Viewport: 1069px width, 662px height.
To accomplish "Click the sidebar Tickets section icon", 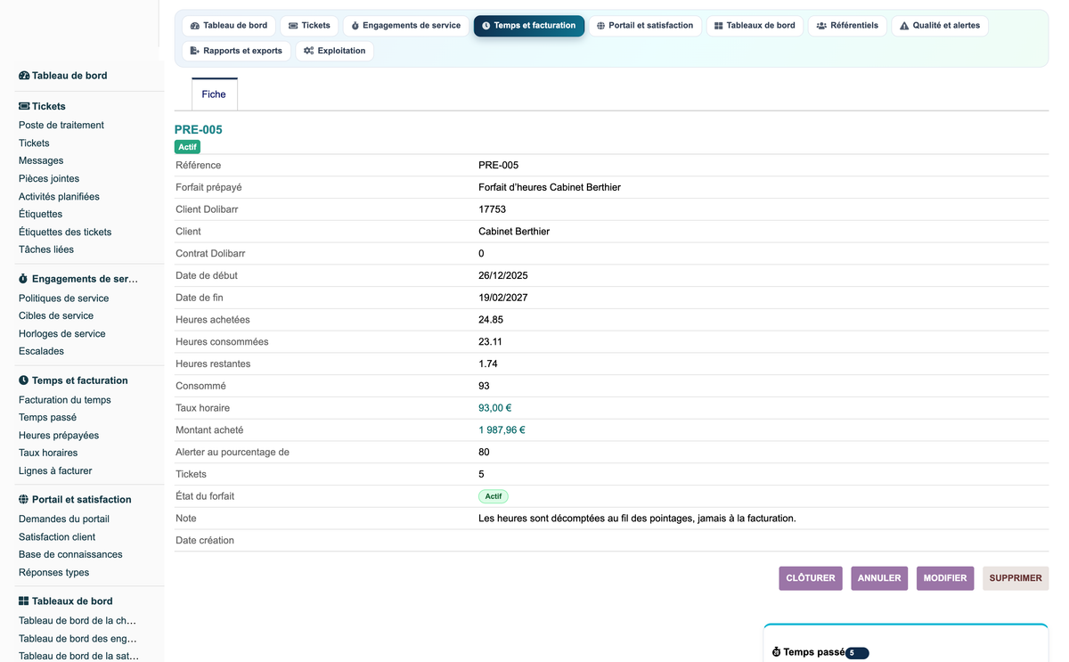I will point(24,106).
